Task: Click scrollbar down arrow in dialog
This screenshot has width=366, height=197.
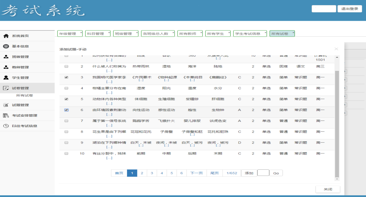Action: pyautogui.click(x=337, y=179)
